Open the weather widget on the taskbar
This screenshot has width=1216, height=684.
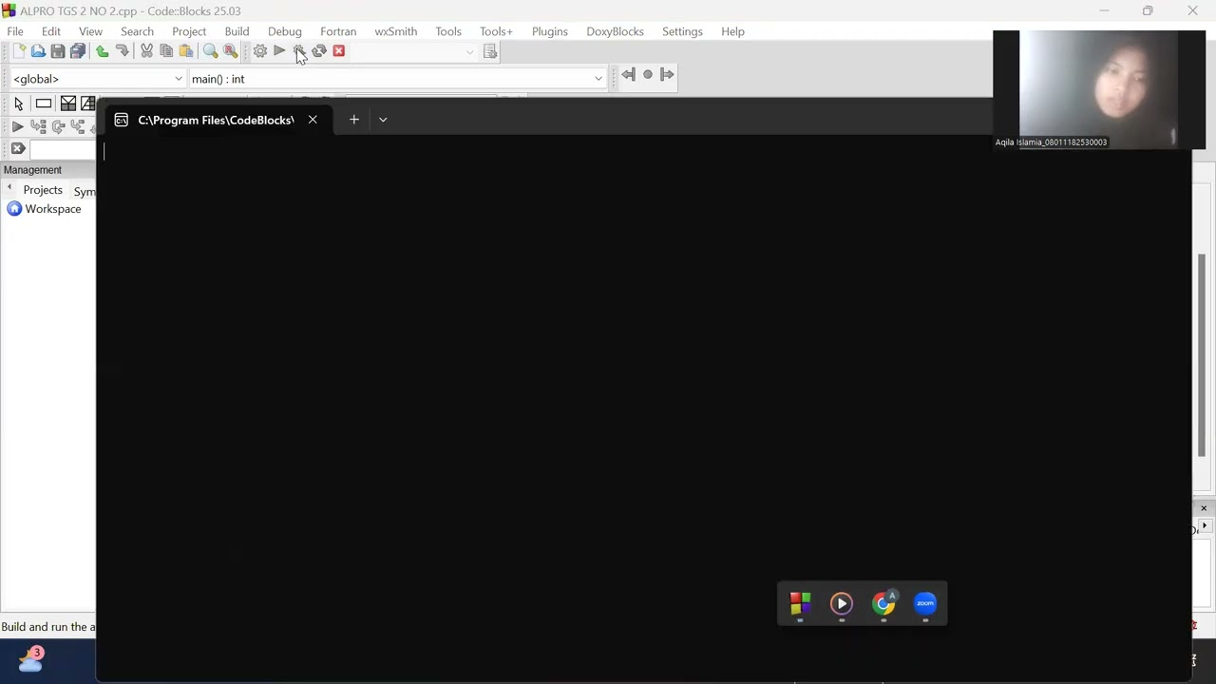tap(30, 658)
